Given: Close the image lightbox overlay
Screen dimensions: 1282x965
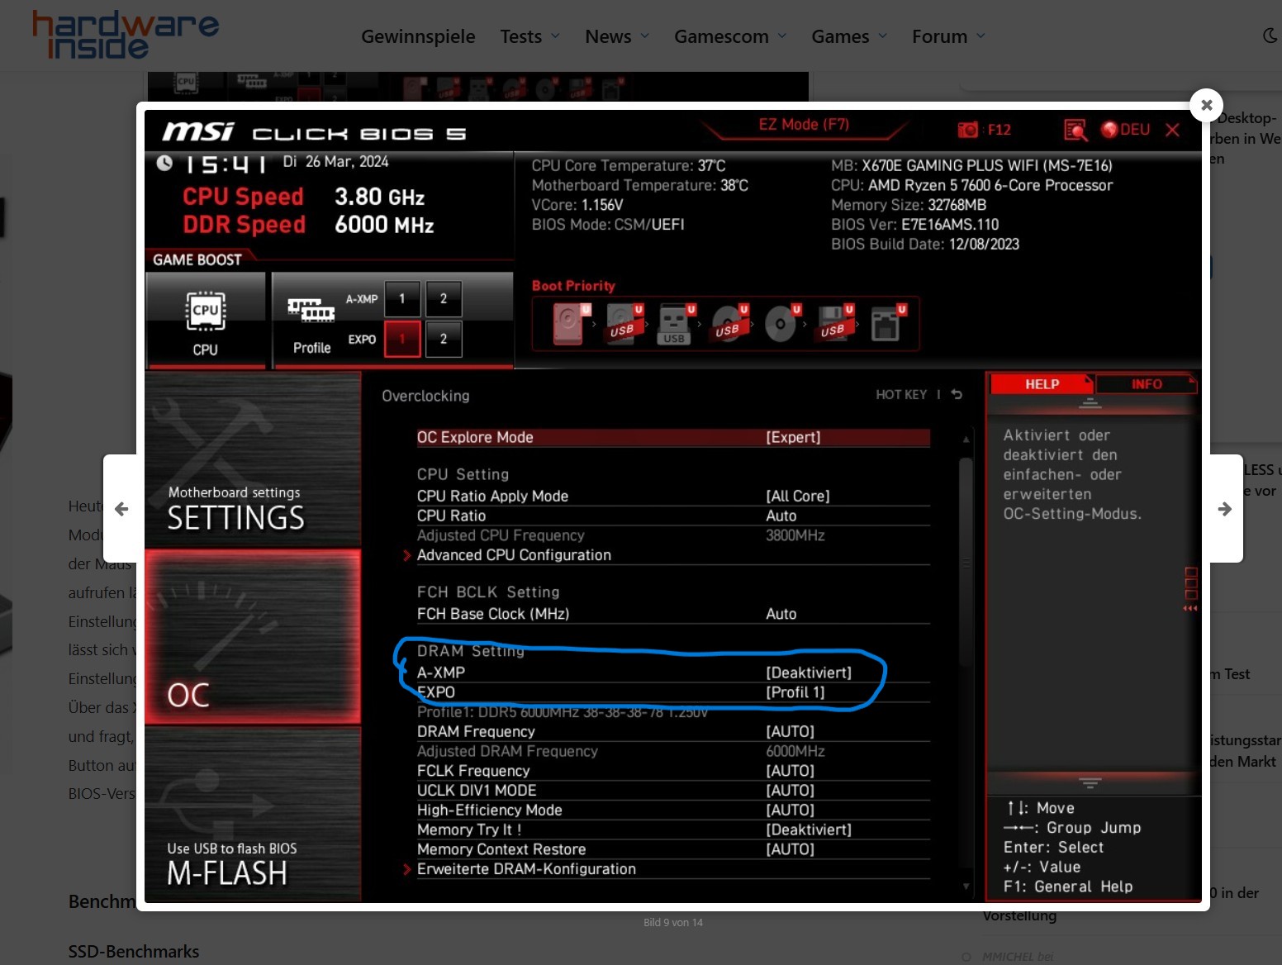Looking at the screenshot, I should point(1206,105).
